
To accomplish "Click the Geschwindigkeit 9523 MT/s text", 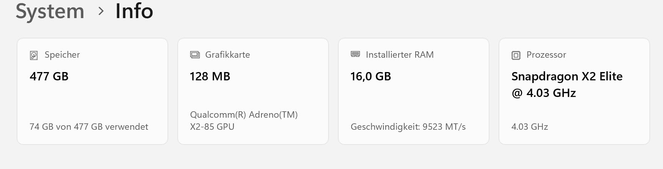I will [408, 127].
